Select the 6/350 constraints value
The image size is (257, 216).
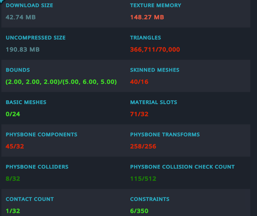(139, 211)
